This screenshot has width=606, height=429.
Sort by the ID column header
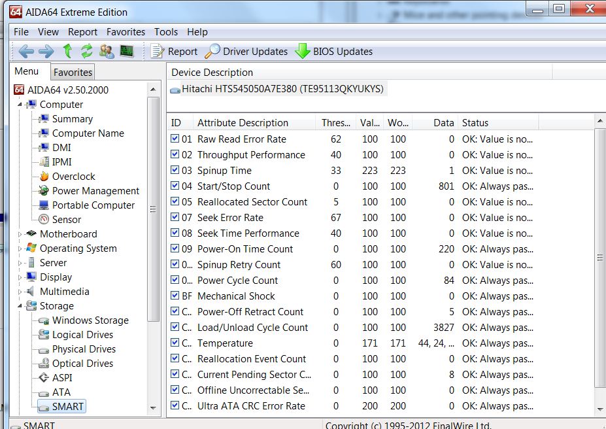click(180, 123)
